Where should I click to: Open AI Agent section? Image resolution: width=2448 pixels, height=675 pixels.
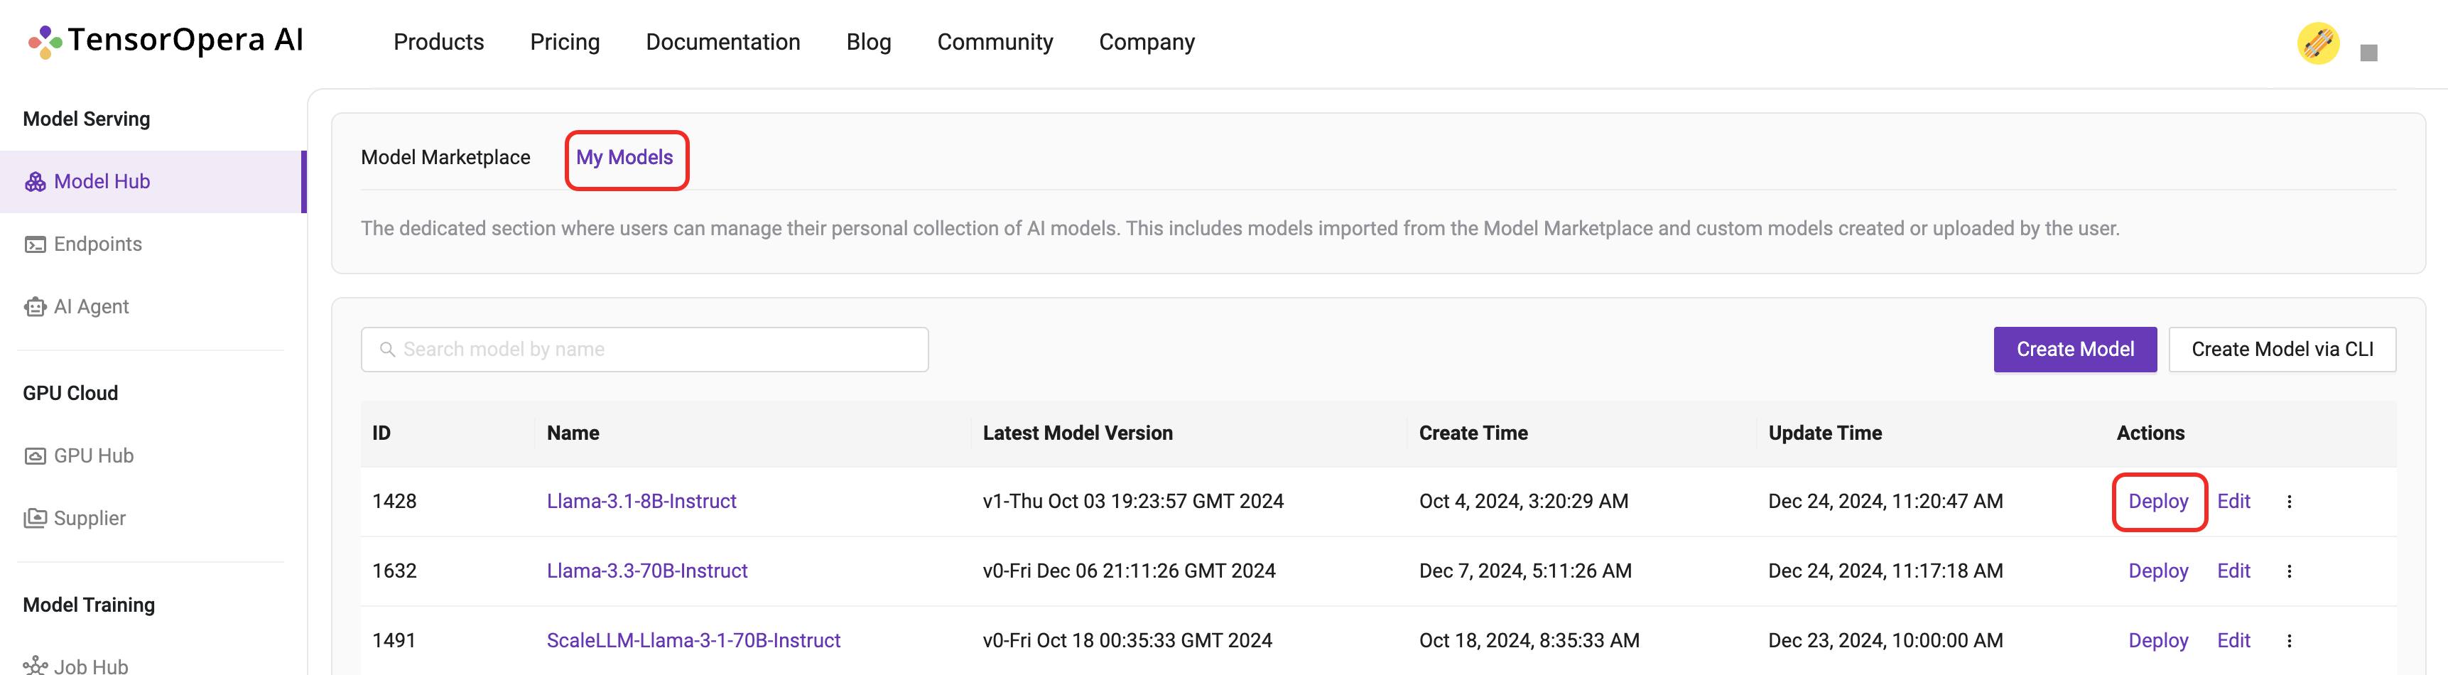[x=91, y=307]
